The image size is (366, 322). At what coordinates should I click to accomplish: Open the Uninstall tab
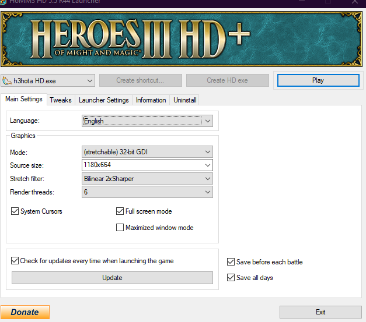pos(185,100)
